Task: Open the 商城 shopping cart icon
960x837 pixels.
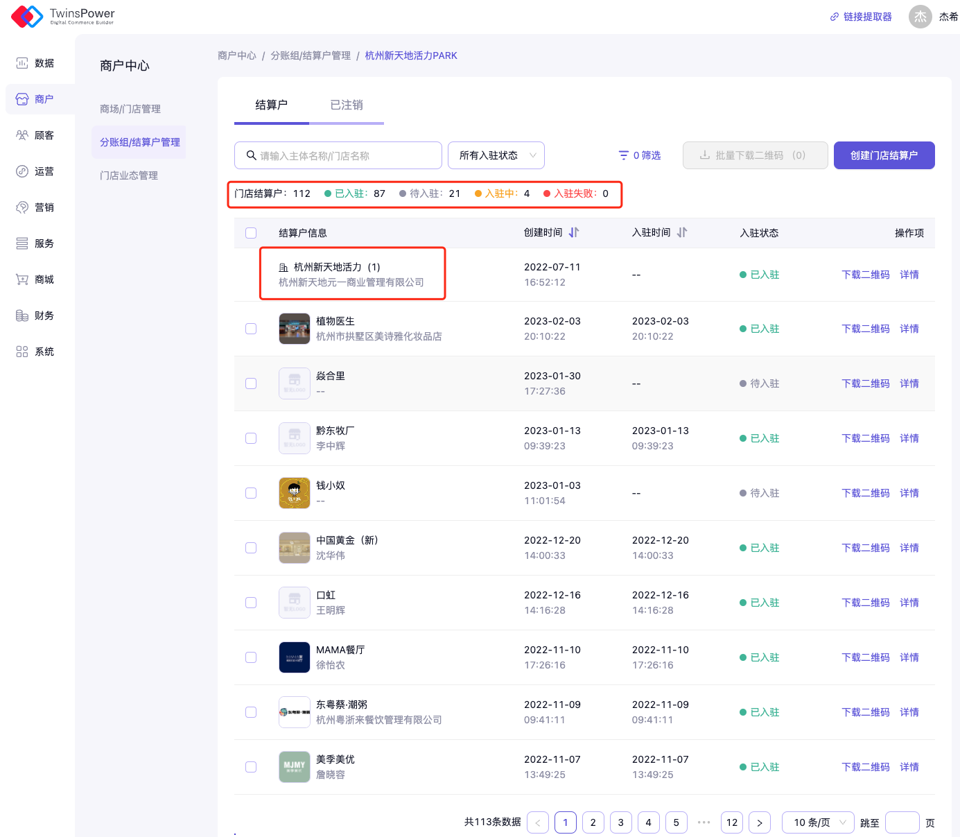Action: click(x=22, y=279)
